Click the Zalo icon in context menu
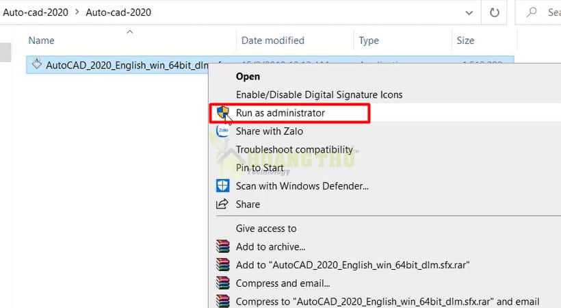The image size is (561, 308). 222,131
